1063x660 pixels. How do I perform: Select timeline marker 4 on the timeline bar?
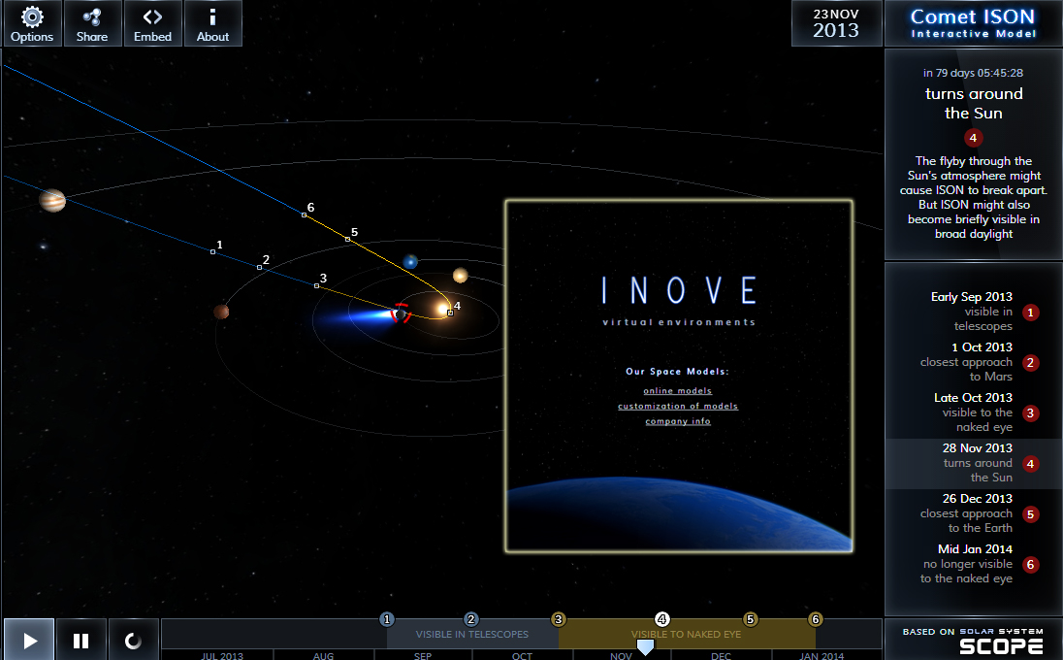662,619
